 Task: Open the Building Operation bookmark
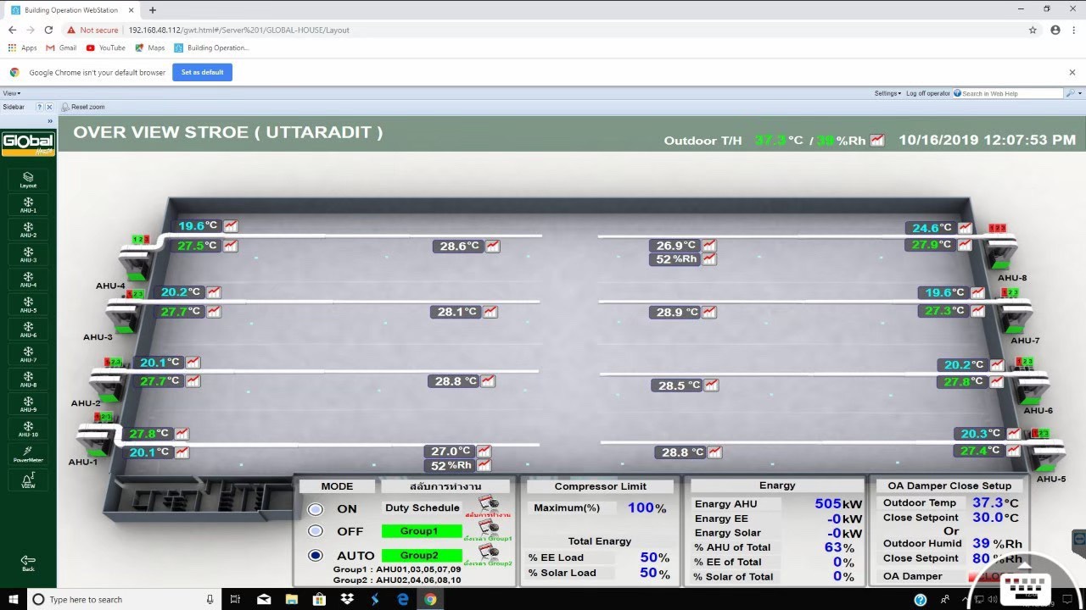coord(212,48)
